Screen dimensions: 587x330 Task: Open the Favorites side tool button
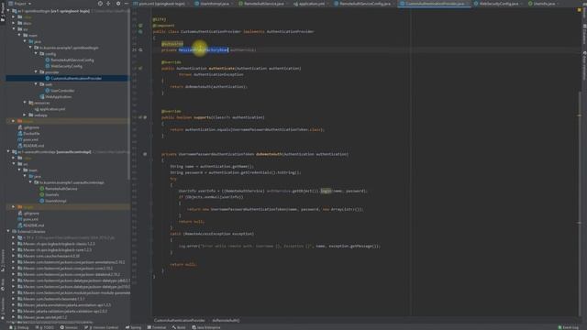pyautogui.click(x=3, y=309)
